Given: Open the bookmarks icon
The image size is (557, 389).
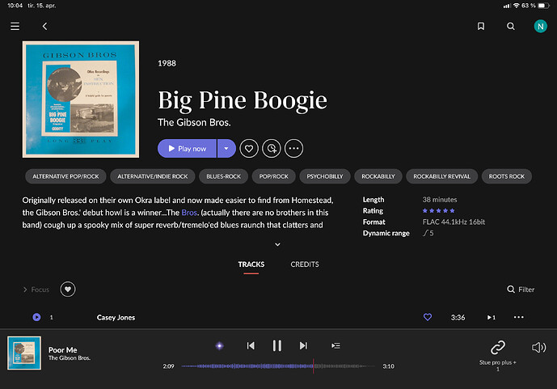Looking at the screenshot, I should pos(481,27).
